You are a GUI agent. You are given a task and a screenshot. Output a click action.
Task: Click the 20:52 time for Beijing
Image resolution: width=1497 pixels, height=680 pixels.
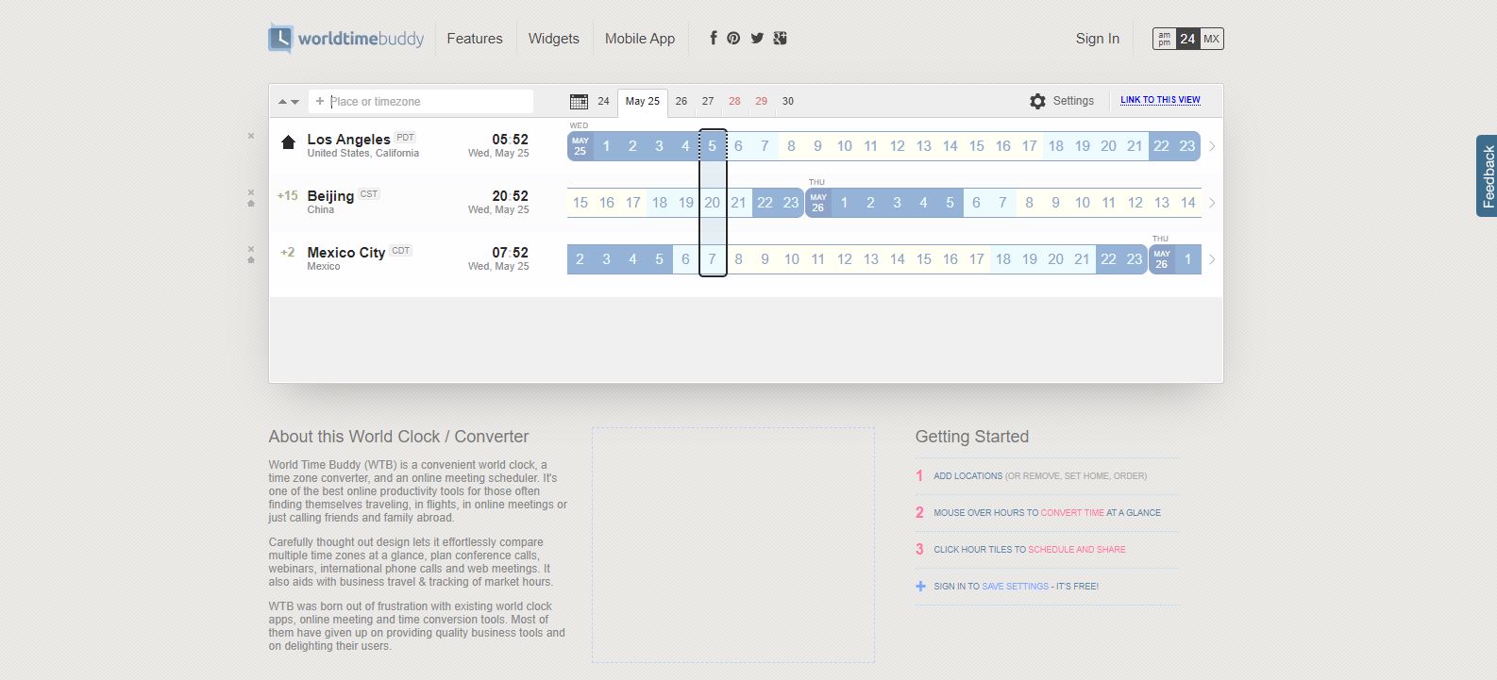[x=510, y=196]
